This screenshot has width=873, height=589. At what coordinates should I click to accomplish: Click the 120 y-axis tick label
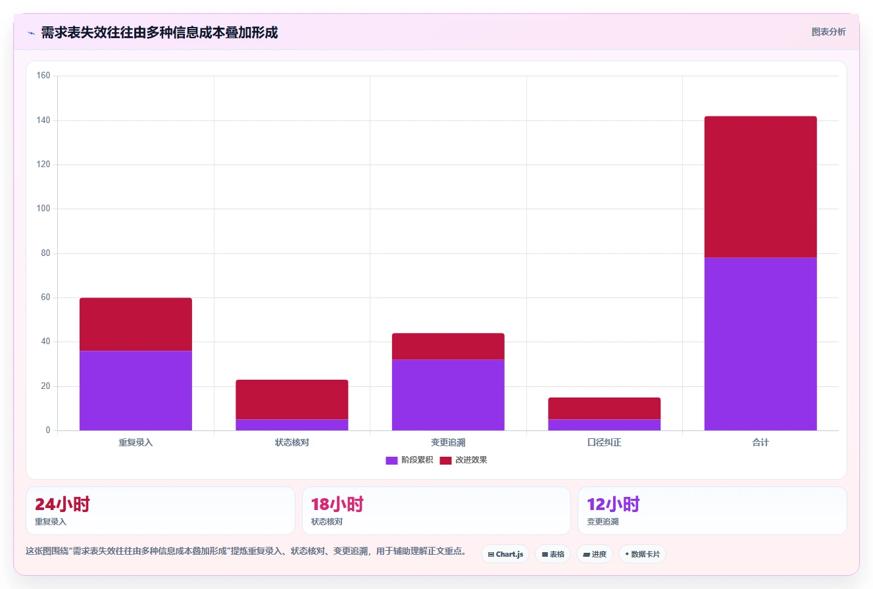pyautogui.click(x=43, y=165)
